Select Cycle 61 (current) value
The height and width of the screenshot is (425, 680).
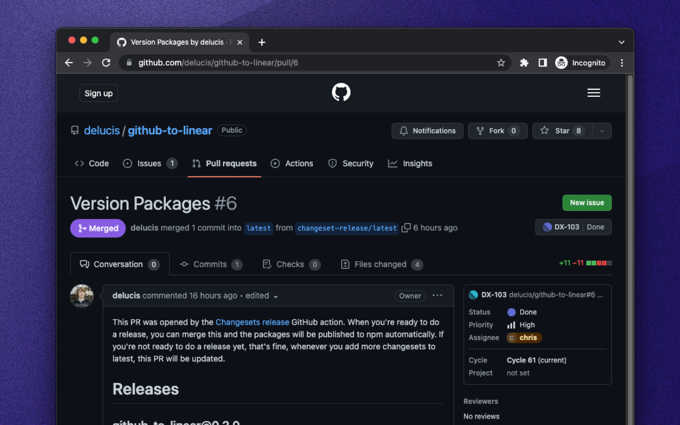537,360
